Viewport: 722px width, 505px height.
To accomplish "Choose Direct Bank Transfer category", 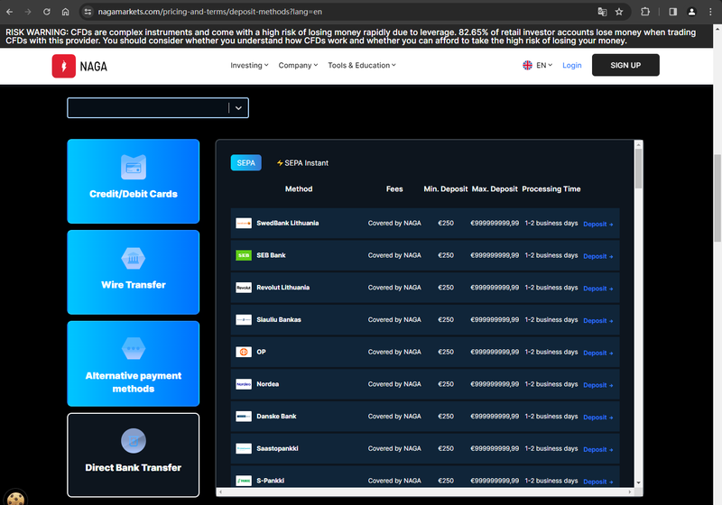I will (x=134, y=454).
